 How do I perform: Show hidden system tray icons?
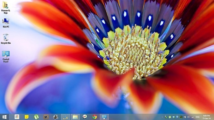162,117
